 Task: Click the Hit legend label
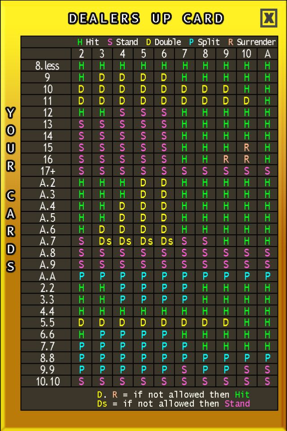click(88, 42)
